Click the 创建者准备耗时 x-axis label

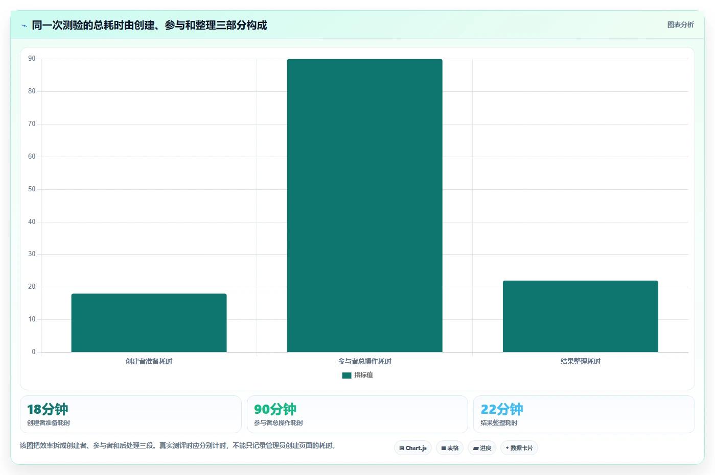click(x=149, y=361)
